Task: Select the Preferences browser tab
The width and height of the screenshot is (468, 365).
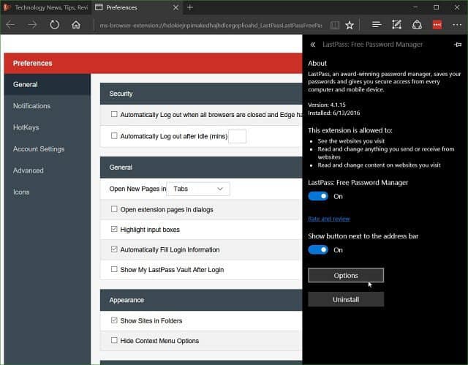Action: pos(137,7)
